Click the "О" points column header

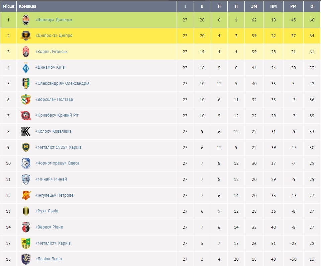[x=312, y=6]
